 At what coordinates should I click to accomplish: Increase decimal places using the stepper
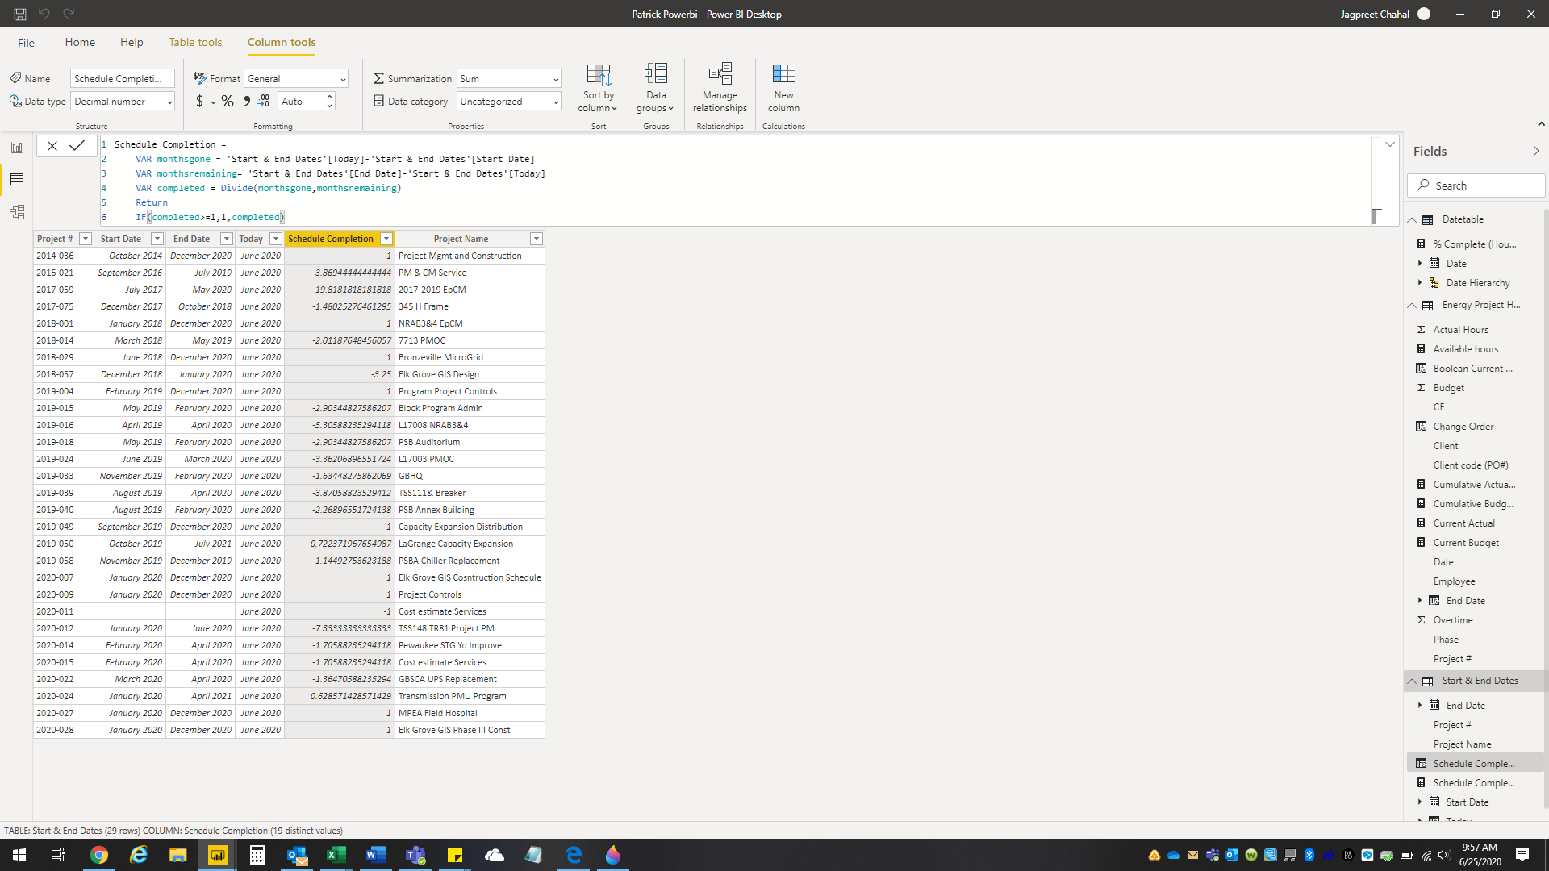pyautogui.click(x=328, y=97)
